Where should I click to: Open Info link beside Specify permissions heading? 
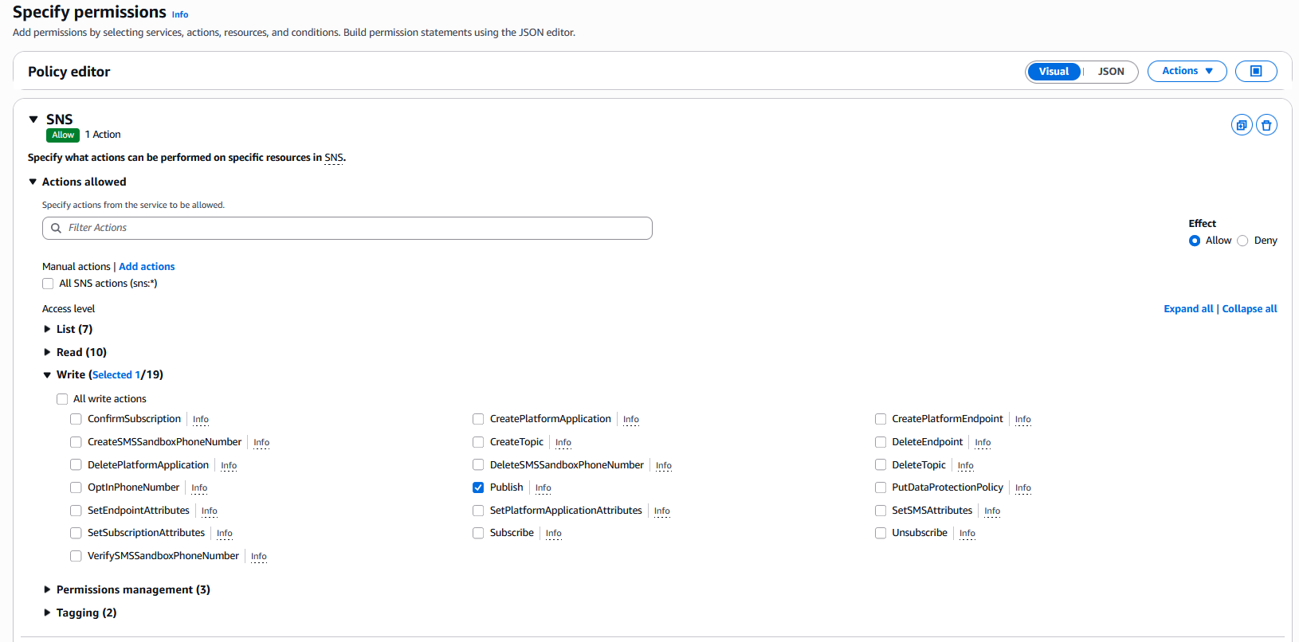click(180, 14)
